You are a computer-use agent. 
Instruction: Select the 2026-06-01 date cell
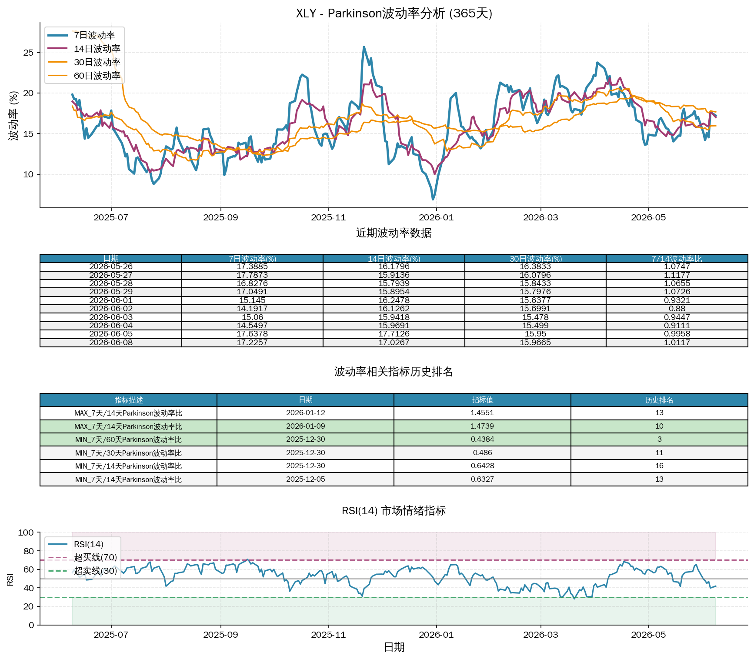111,300
